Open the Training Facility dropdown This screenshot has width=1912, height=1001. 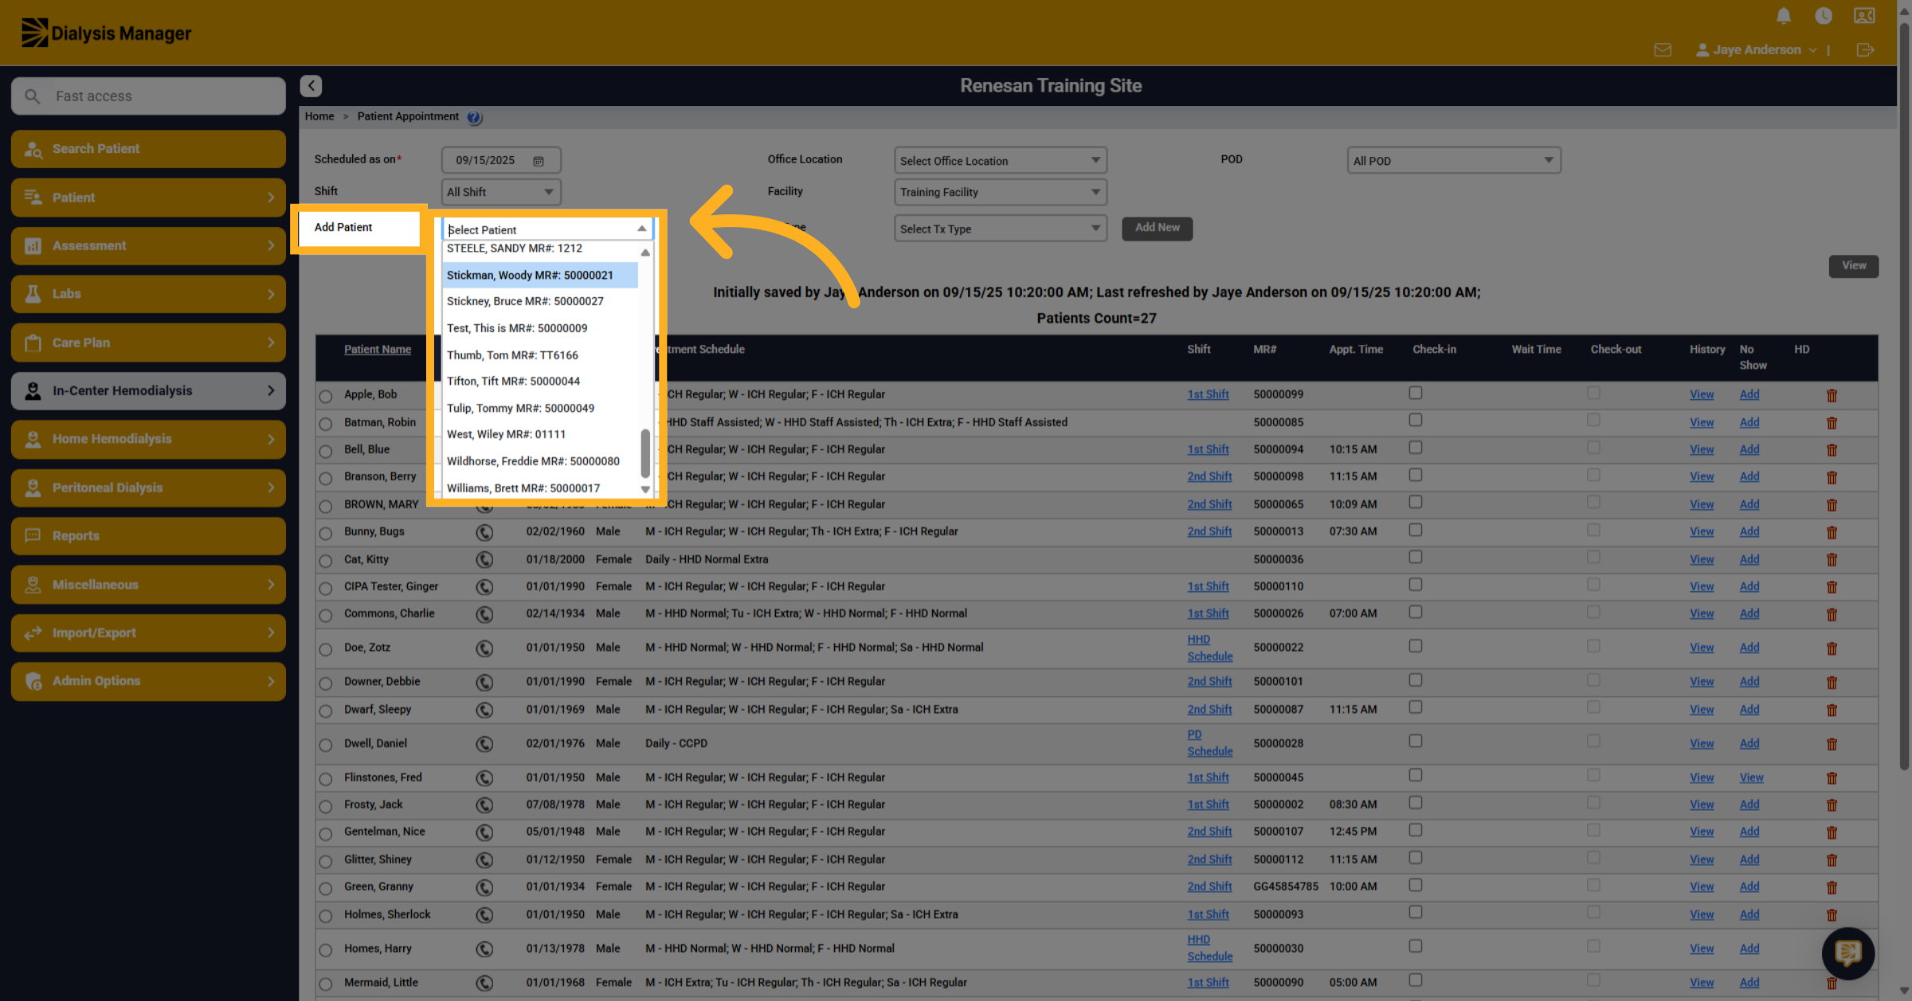(1001, 192)
